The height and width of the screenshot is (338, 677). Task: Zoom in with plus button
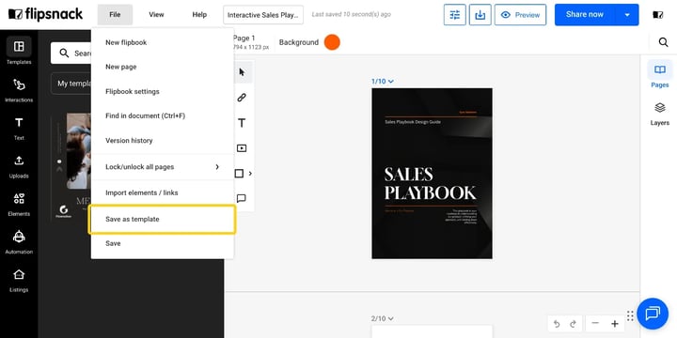pos(615,323)
